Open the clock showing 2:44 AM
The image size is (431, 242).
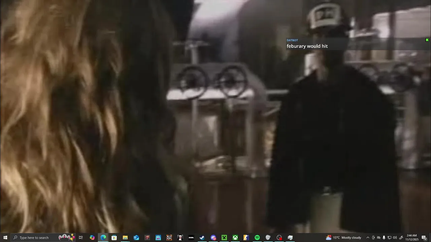(412, 238)
